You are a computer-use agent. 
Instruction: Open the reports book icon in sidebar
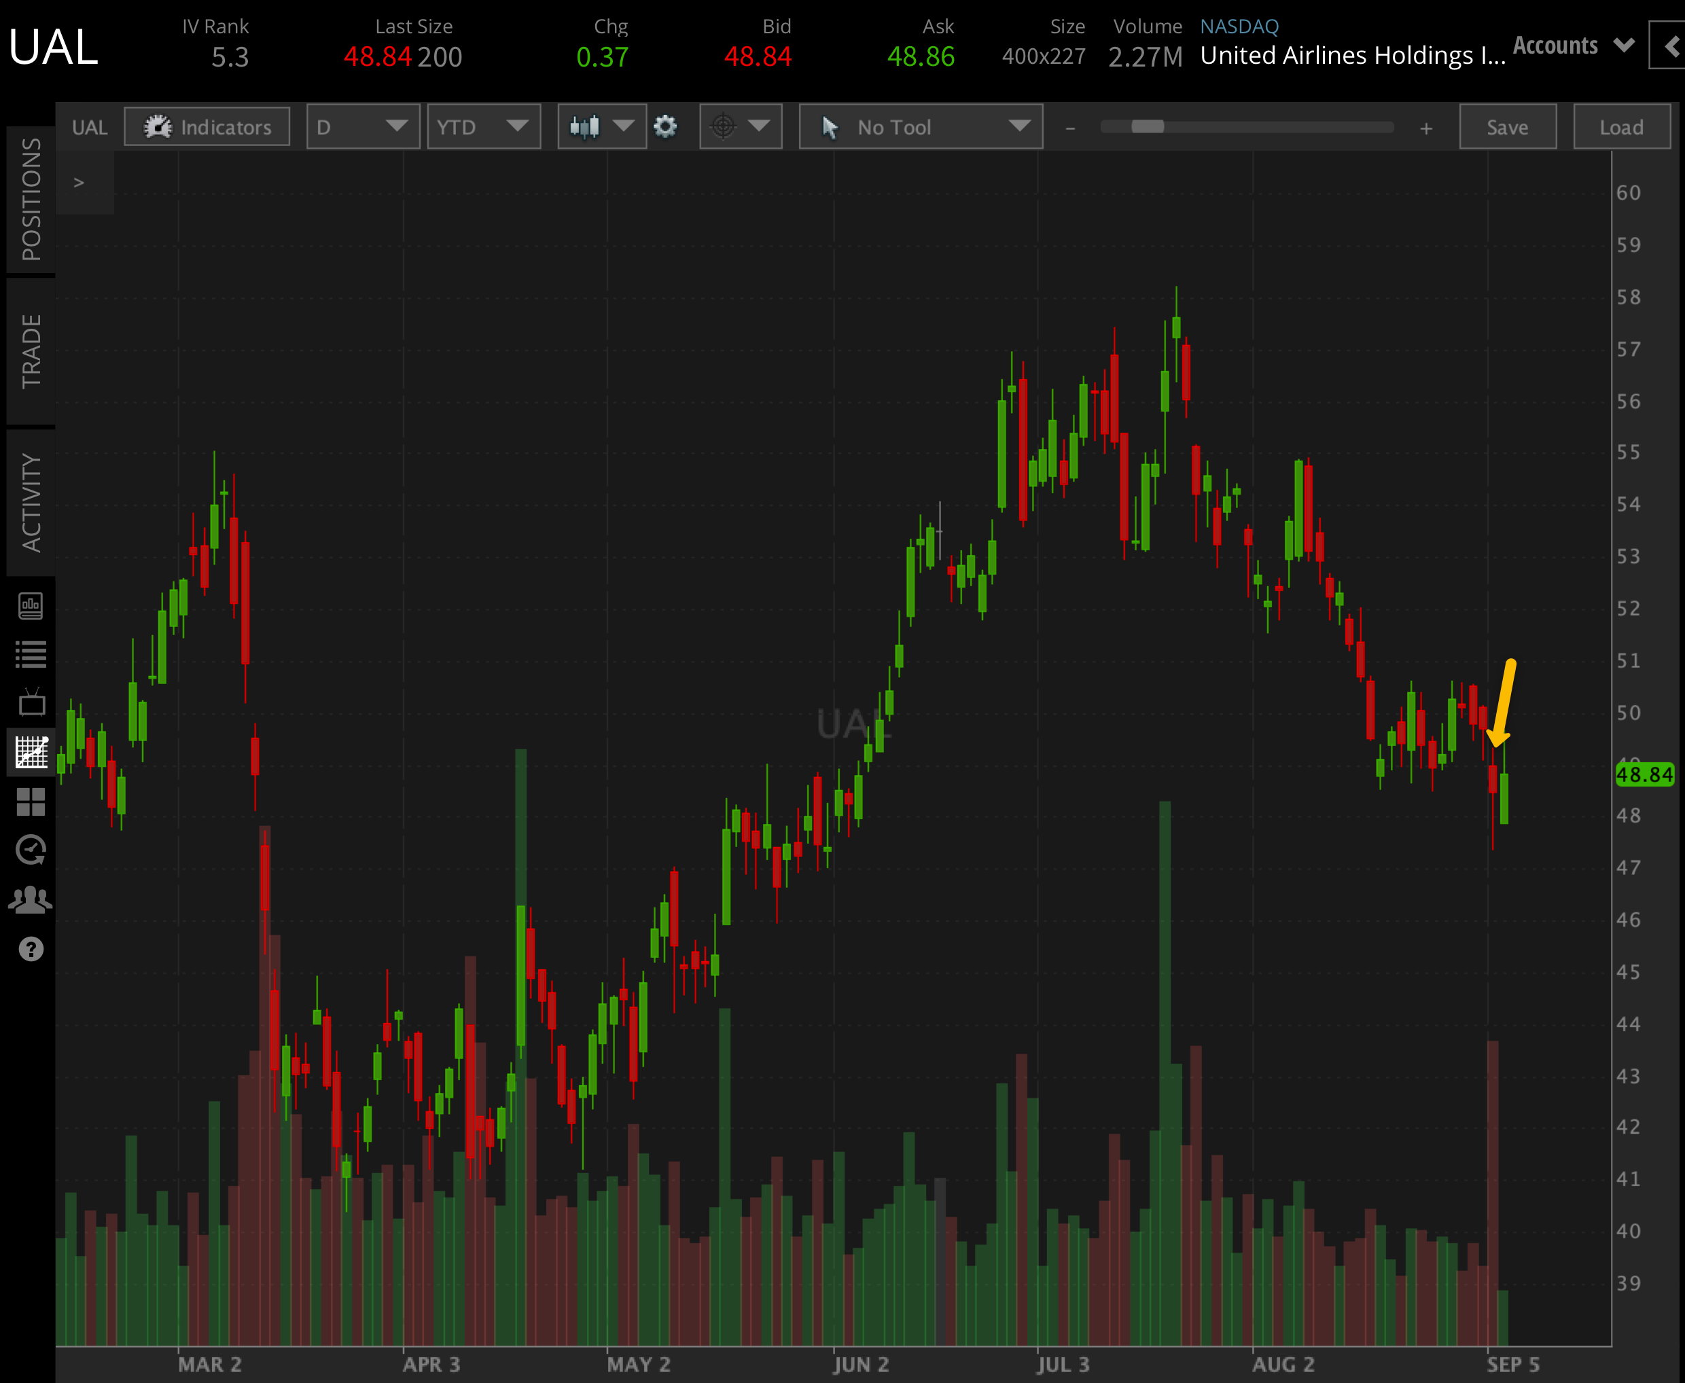coord(32,605)
